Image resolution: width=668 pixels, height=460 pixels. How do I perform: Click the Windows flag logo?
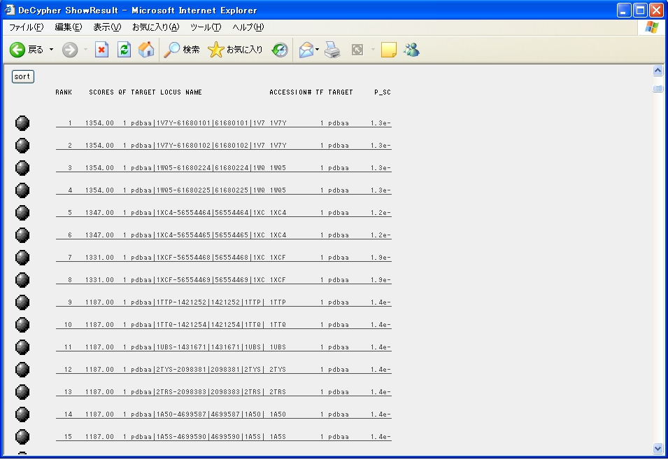[x=652, y=27]
